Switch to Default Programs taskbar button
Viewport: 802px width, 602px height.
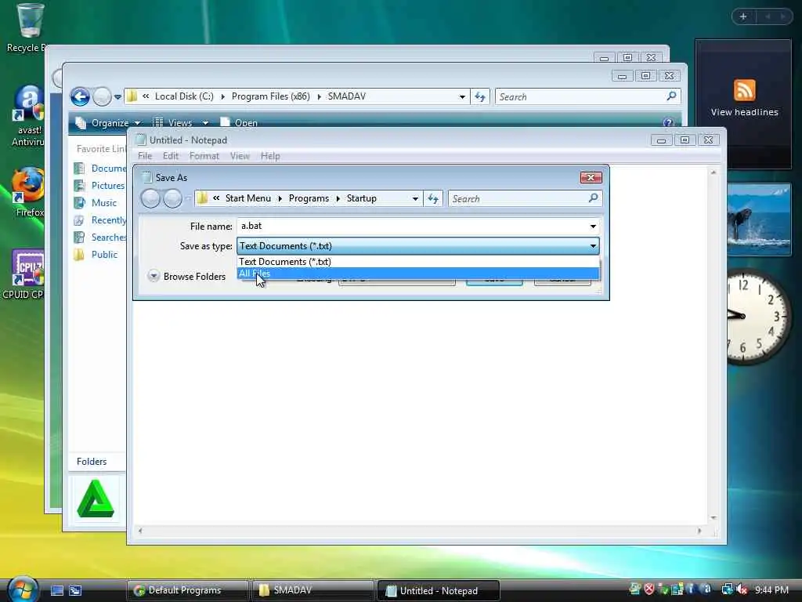click(x=187, y=591)
